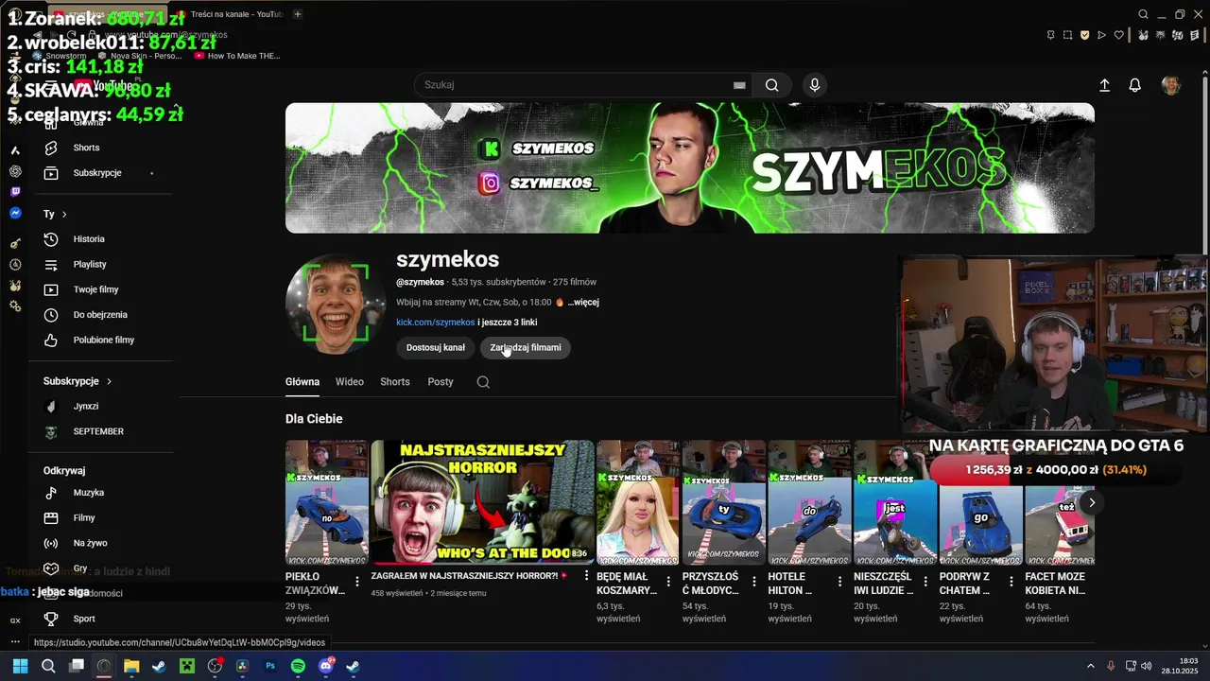
Task: Open How To Make THE... bookmark
Action: click(x=236, y=56)
